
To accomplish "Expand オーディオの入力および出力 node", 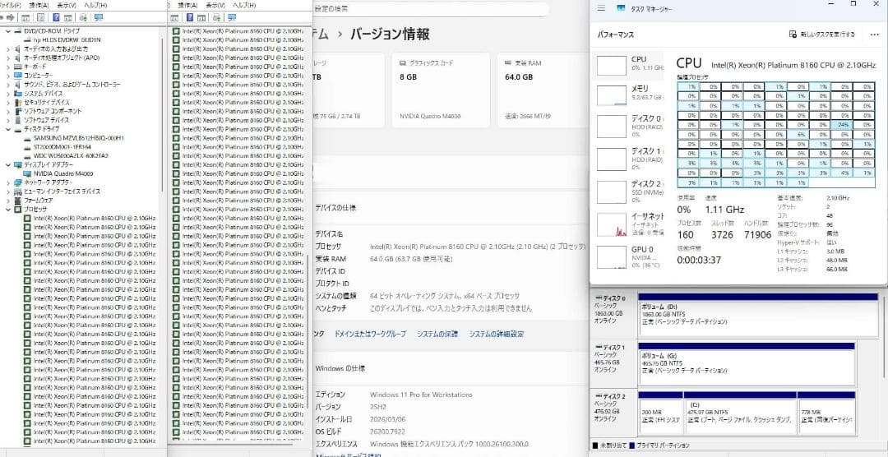I will 8,48.
